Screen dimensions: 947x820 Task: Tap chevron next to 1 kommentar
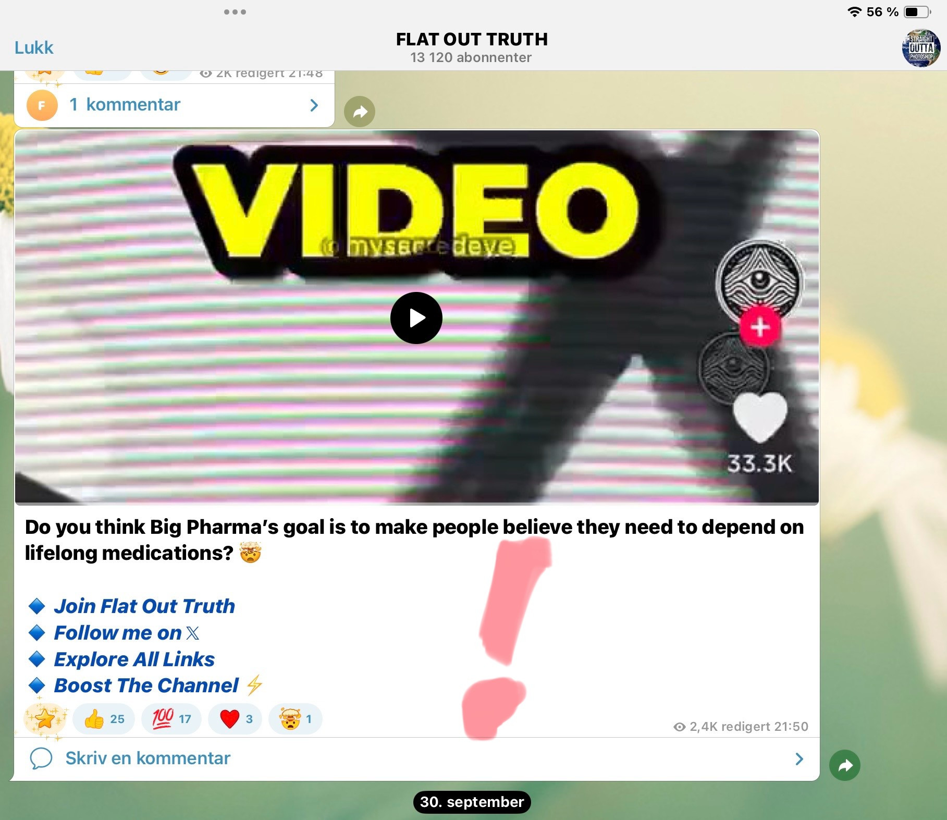[314, 105]
